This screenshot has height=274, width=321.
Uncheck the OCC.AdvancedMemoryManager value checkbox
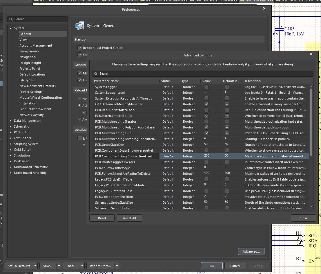(x=206, y=104)
